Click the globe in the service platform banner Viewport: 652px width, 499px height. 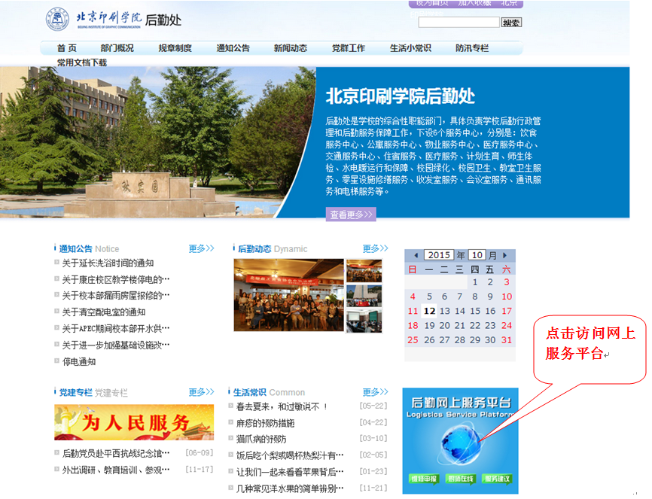[x=460, y=440]
